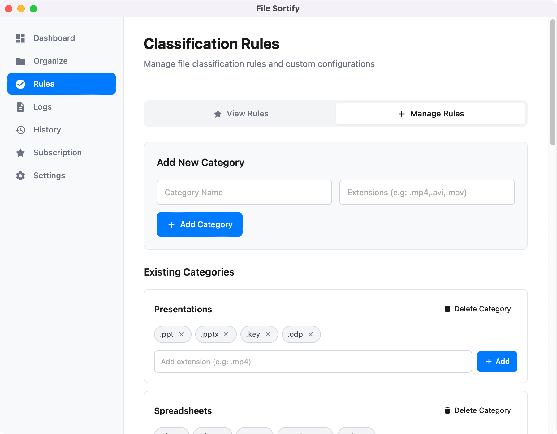The image size is (557, 434).
Task: Click the Category Name input field
Action: [x=244, y=192]
